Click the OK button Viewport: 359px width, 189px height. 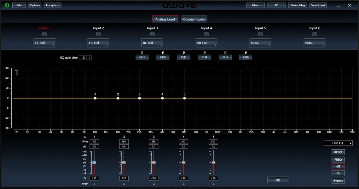(x=277, y=180)
